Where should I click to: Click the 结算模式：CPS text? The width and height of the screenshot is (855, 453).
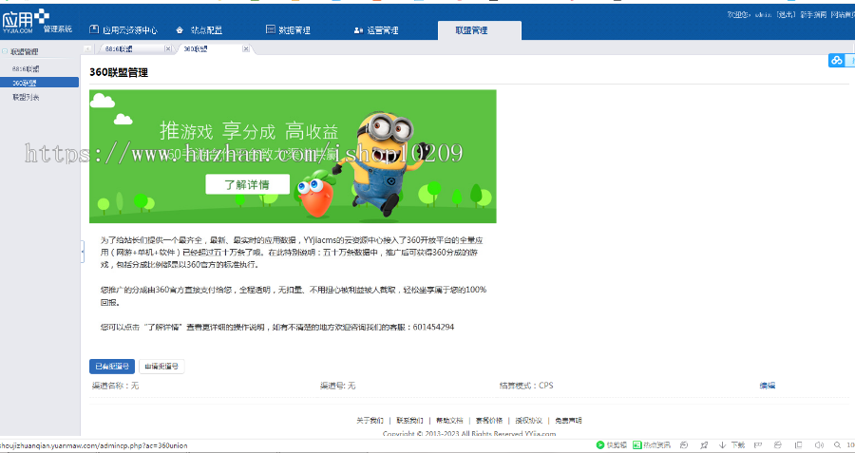point(526,386)
